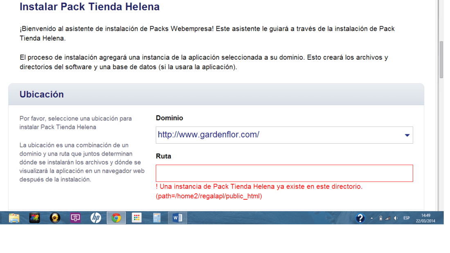
Task: Open File Explorer from the taskbar
Action: click(x=14, y=218)
